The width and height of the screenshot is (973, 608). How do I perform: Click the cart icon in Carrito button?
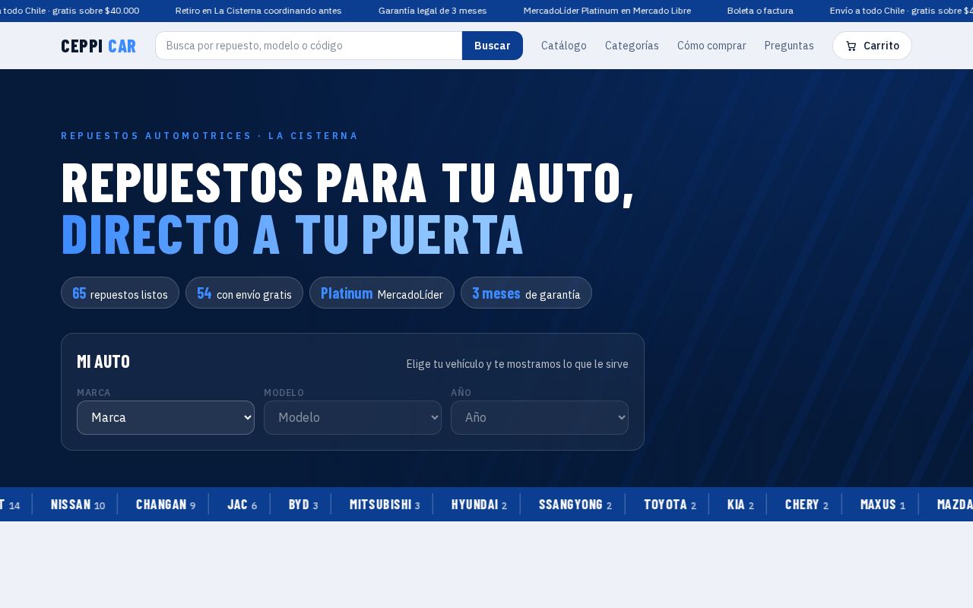[851, 46]
